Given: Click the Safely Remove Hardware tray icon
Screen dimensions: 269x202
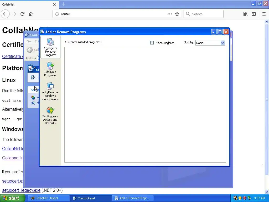Looking at the screenshot, I should pyautogui.click(x=250, y=198).
